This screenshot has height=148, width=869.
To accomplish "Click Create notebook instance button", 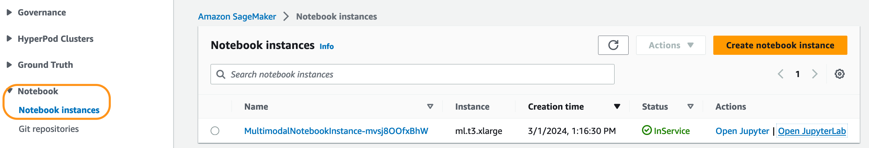I will click(780, 45).
